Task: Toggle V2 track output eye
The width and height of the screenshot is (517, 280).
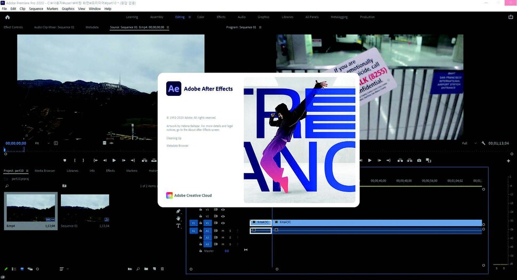Action: 223,216
